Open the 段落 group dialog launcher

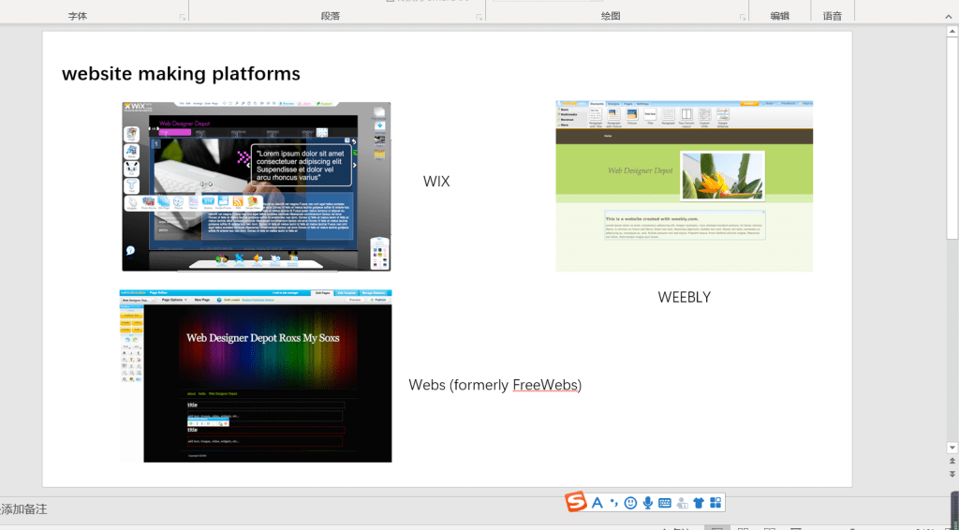(x=478, y=17)
